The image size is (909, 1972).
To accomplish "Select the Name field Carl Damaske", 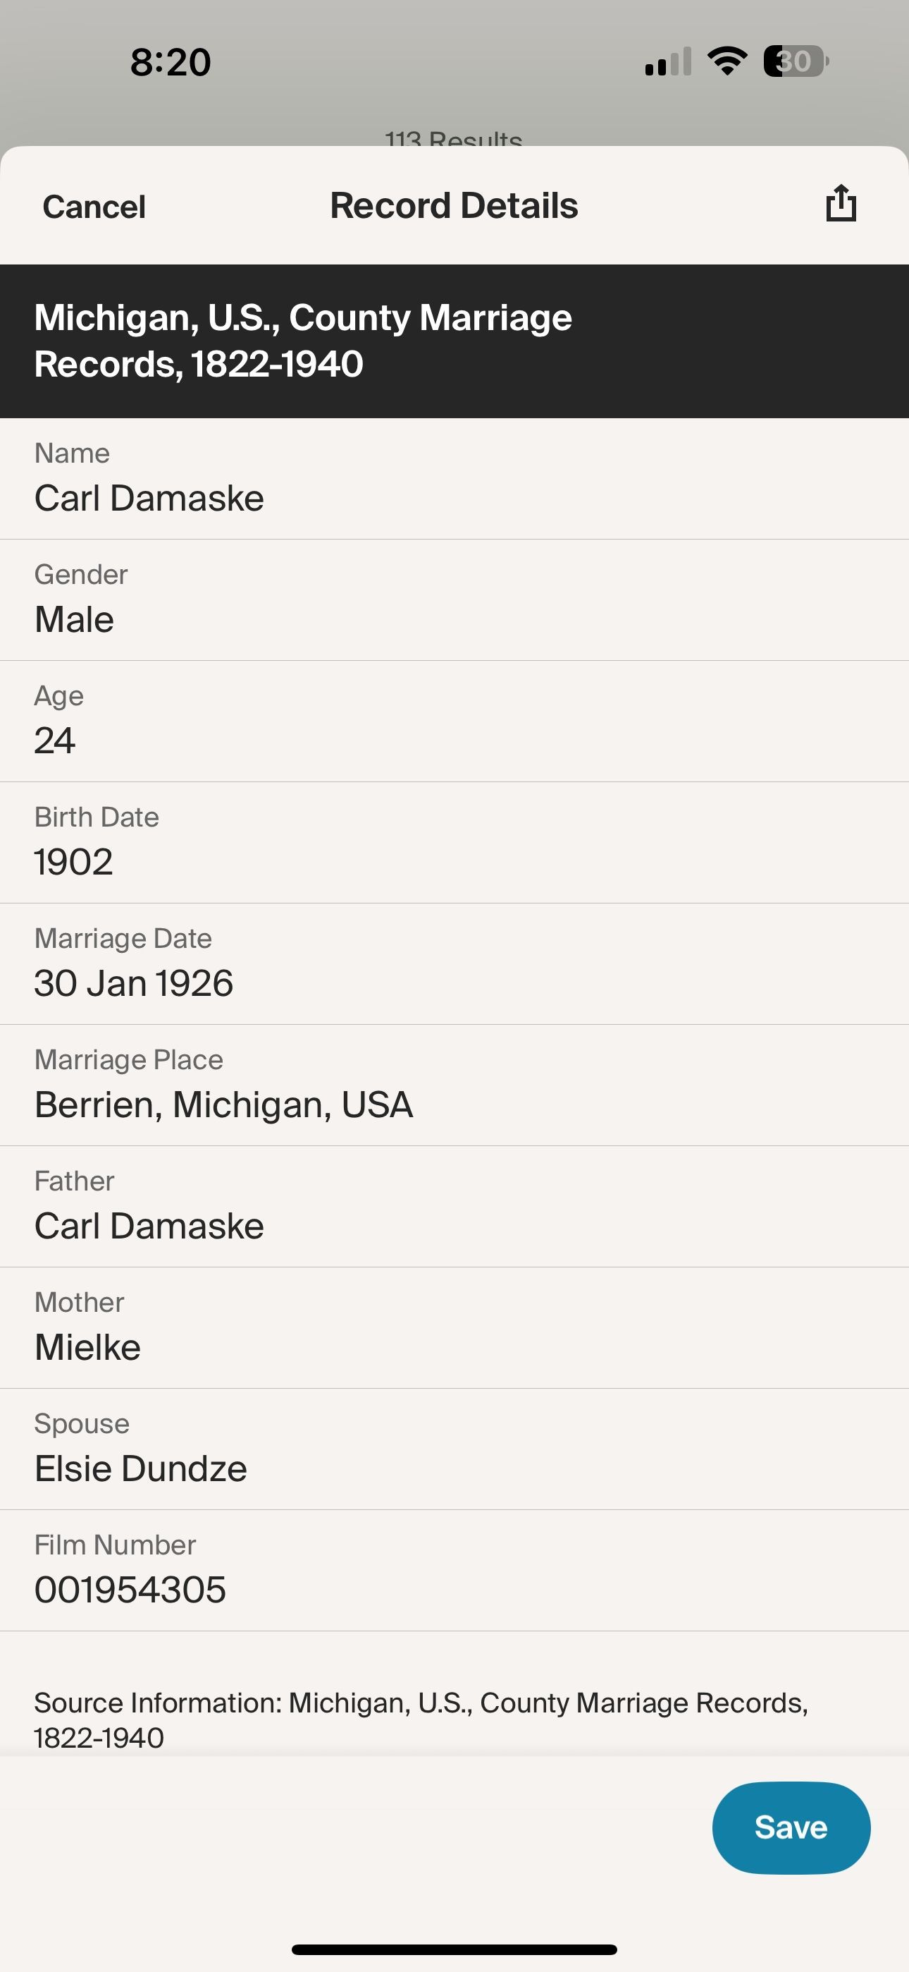I will pos(149,498).
